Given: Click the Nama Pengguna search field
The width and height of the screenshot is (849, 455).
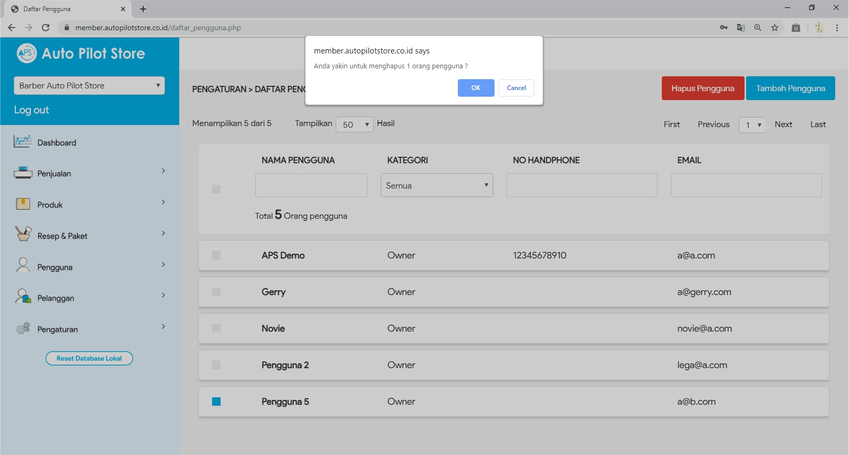Looking at the screenshot, I should coord(311,185).
